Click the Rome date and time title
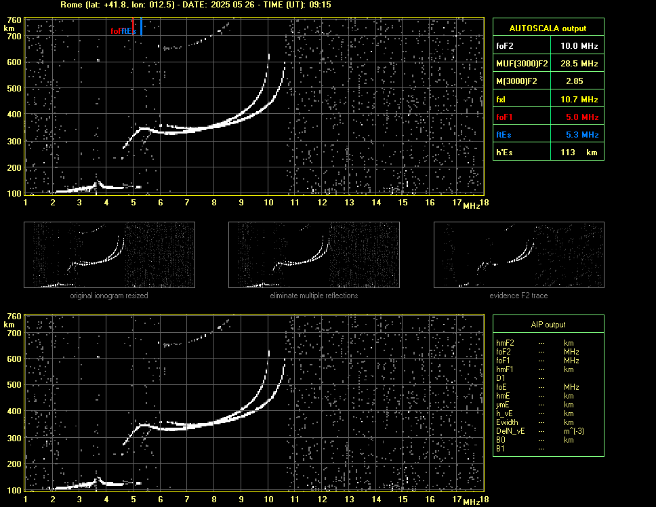Screen dimensions: 656x507 196,5
